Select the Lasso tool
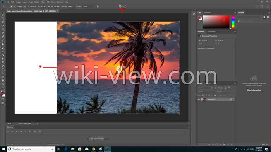This screenshot has width=271, height=152. pos(3,22)
